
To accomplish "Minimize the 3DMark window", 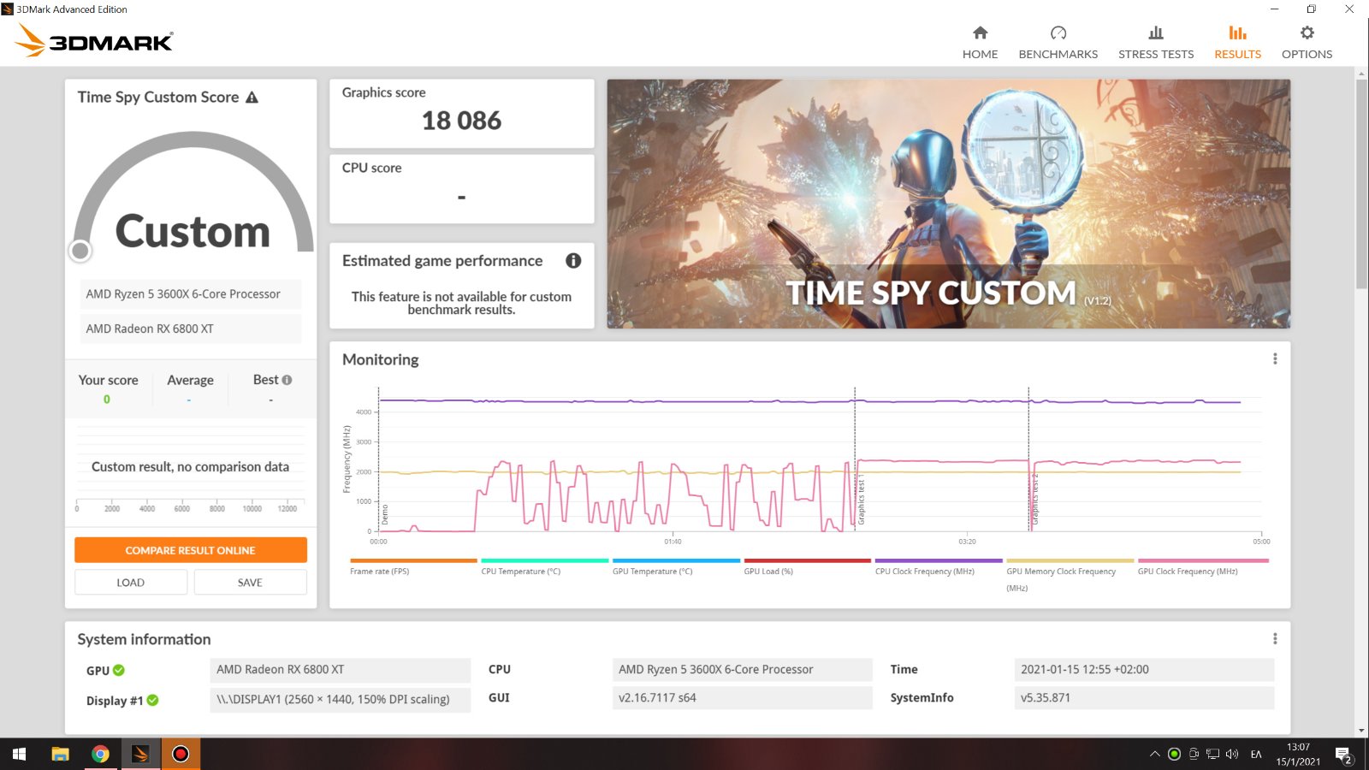I will click(1274, 9).
